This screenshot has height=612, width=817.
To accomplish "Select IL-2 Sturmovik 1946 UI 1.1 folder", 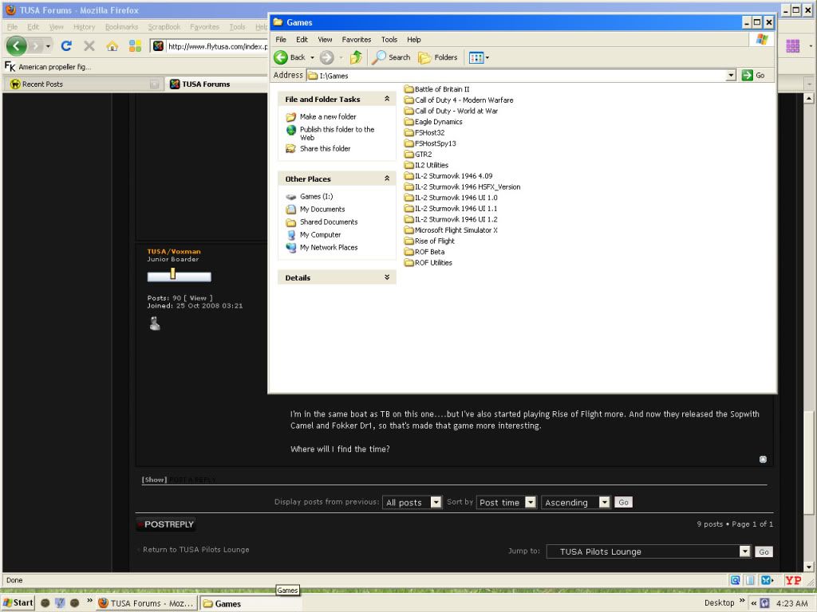I will (x=456, y=208).
